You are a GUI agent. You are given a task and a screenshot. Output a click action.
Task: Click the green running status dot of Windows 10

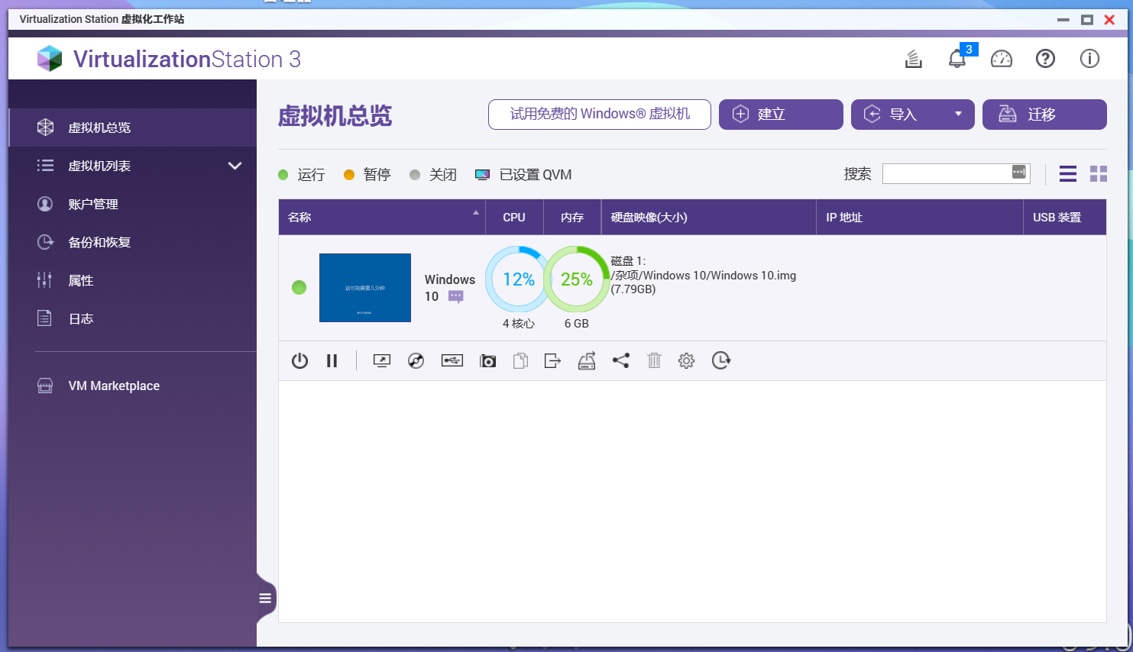tap(299, 287)
